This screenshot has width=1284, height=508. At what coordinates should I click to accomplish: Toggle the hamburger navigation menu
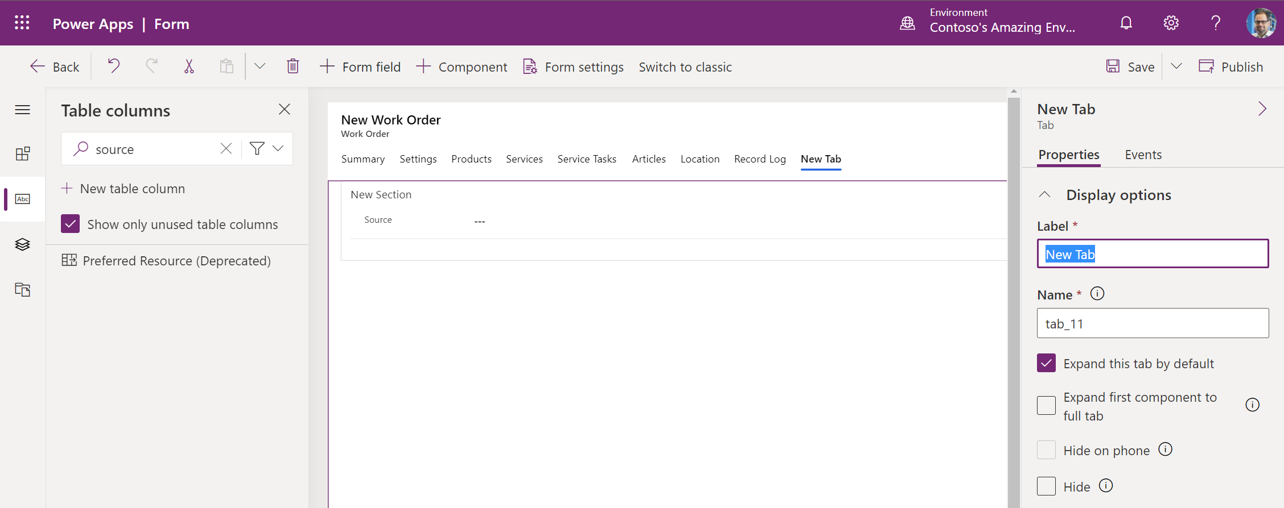23,110
